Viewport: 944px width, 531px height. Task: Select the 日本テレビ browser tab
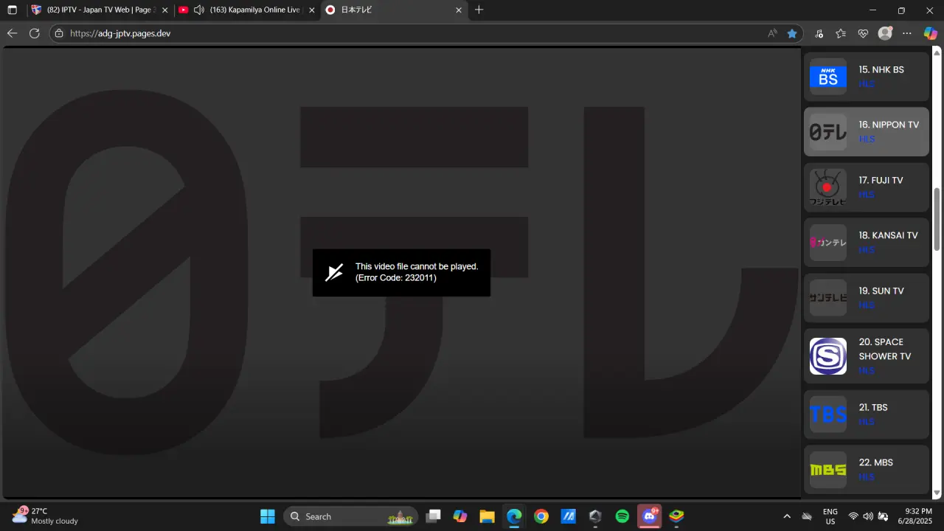click(x=395, y=10)
